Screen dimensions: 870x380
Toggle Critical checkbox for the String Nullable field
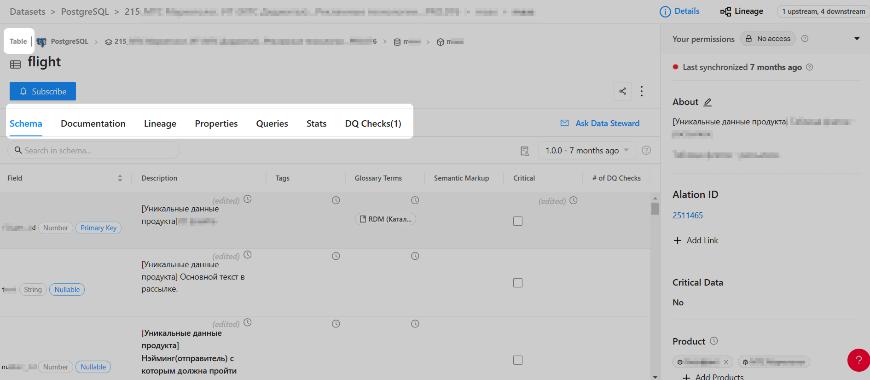[x=518, y=283]
